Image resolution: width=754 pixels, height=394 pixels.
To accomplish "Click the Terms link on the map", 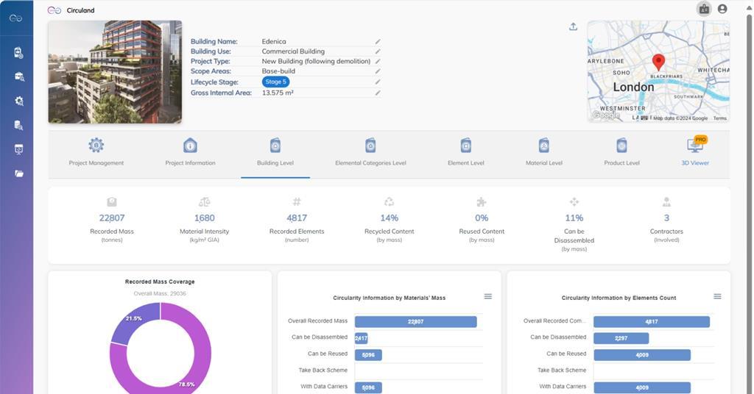I will [x=719, y=118].
